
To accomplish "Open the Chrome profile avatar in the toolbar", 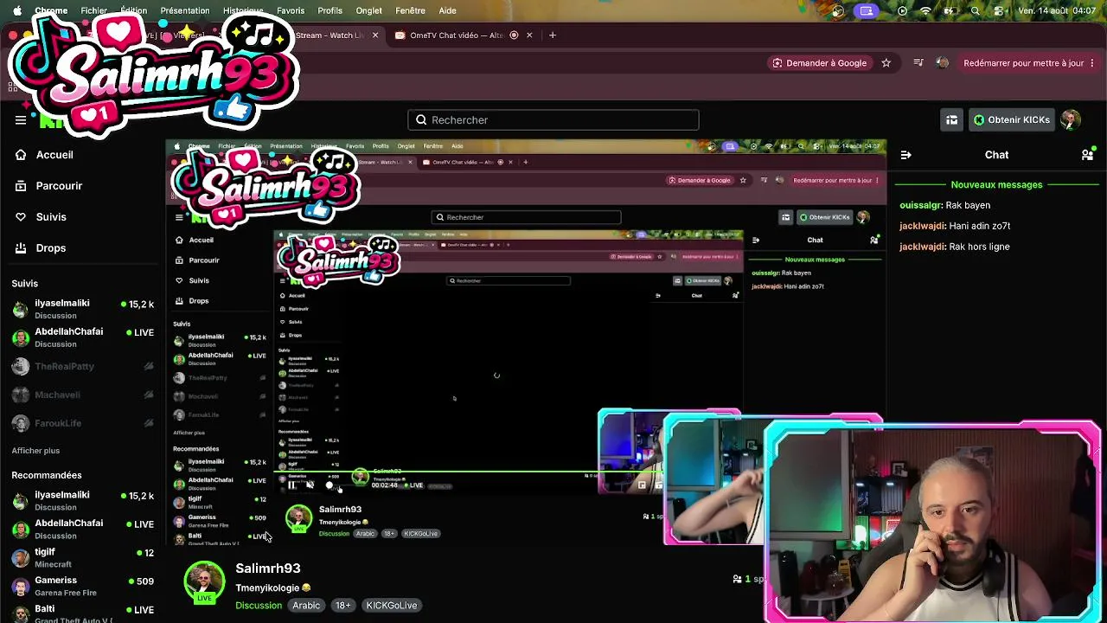I will (943, 63).
